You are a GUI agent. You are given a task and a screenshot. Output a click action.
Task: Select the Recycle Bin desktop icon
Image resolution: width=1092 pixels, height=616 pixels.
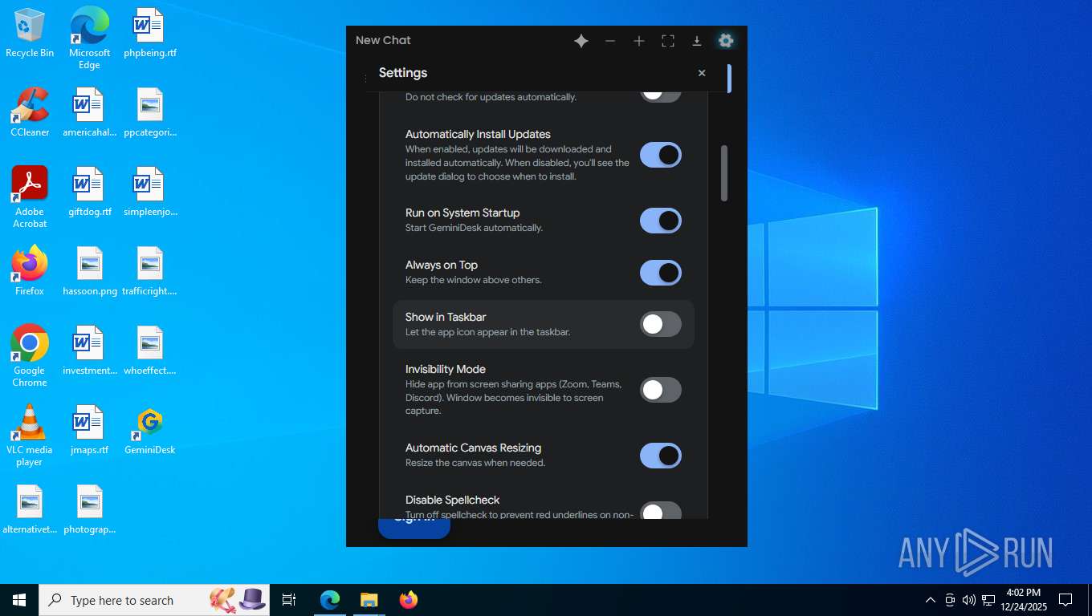coord(30,34)
